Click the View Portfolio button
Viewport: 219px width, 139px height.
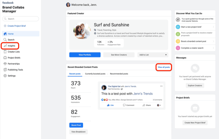[85, 55]
